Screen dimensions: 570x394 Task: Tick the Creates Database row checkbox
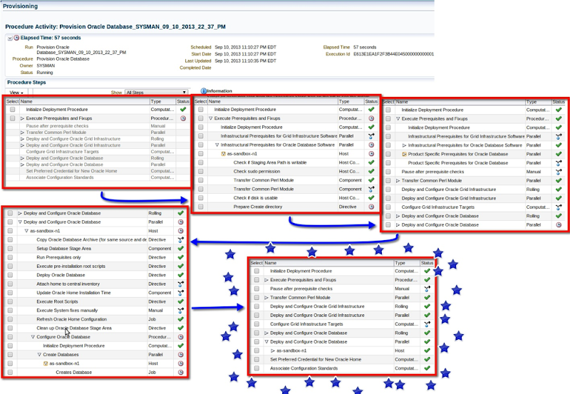10,372
